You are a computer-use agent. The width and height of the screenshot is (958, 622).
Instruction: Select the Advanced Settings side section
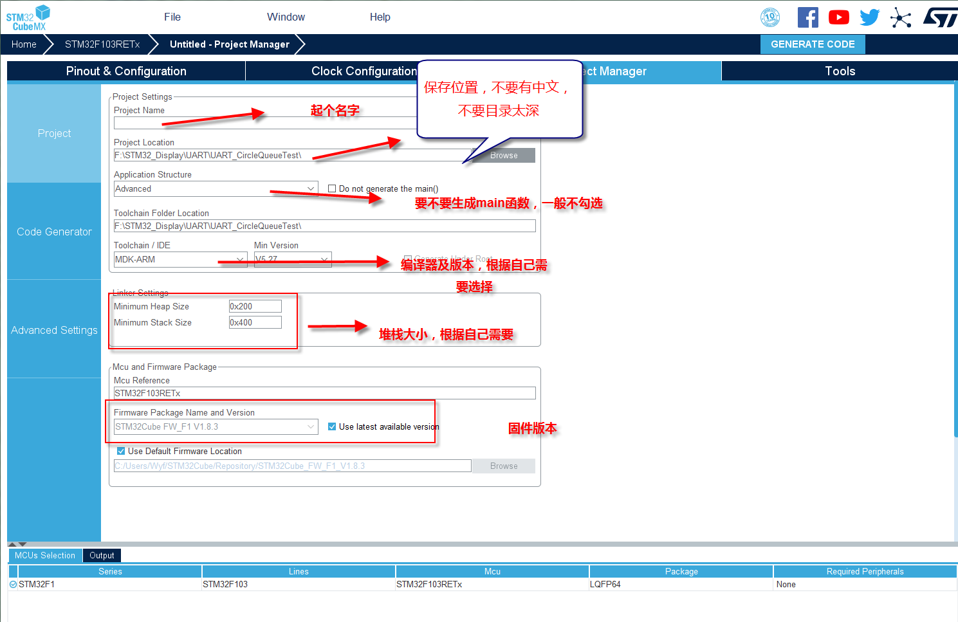(54, 331)
